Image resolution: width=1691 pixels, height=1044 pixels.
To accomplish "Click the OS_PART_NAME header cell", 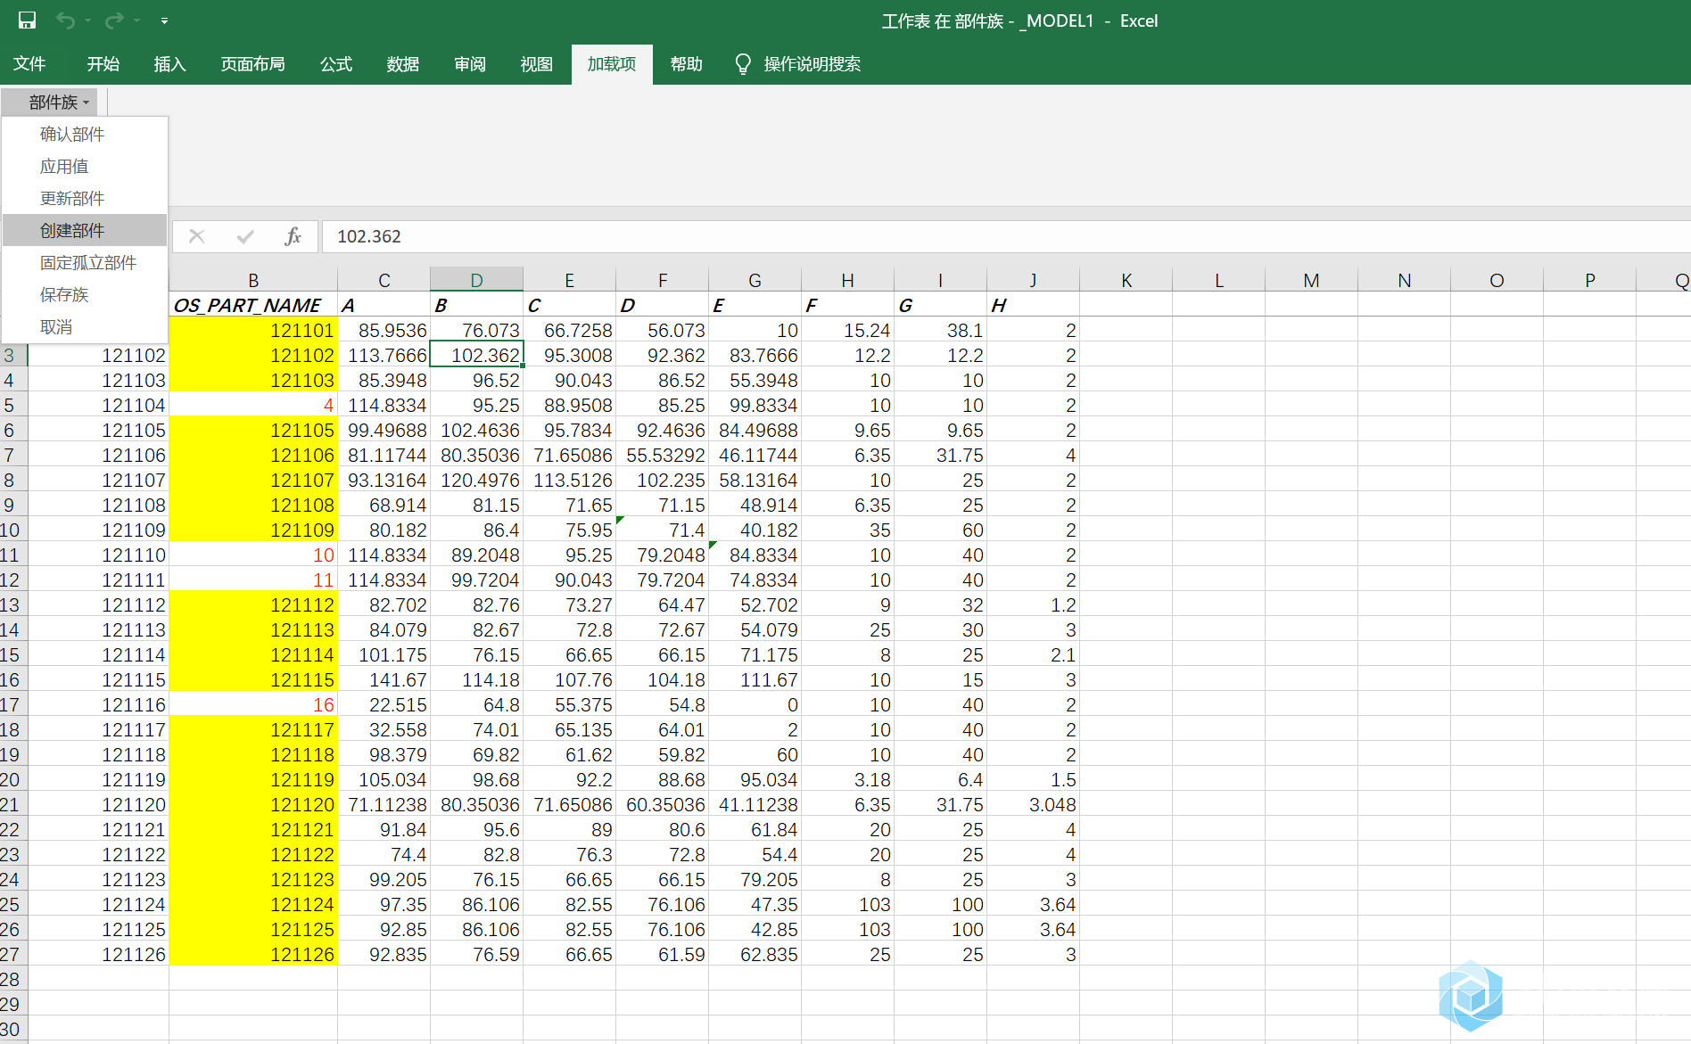I will tap(253, 306).
